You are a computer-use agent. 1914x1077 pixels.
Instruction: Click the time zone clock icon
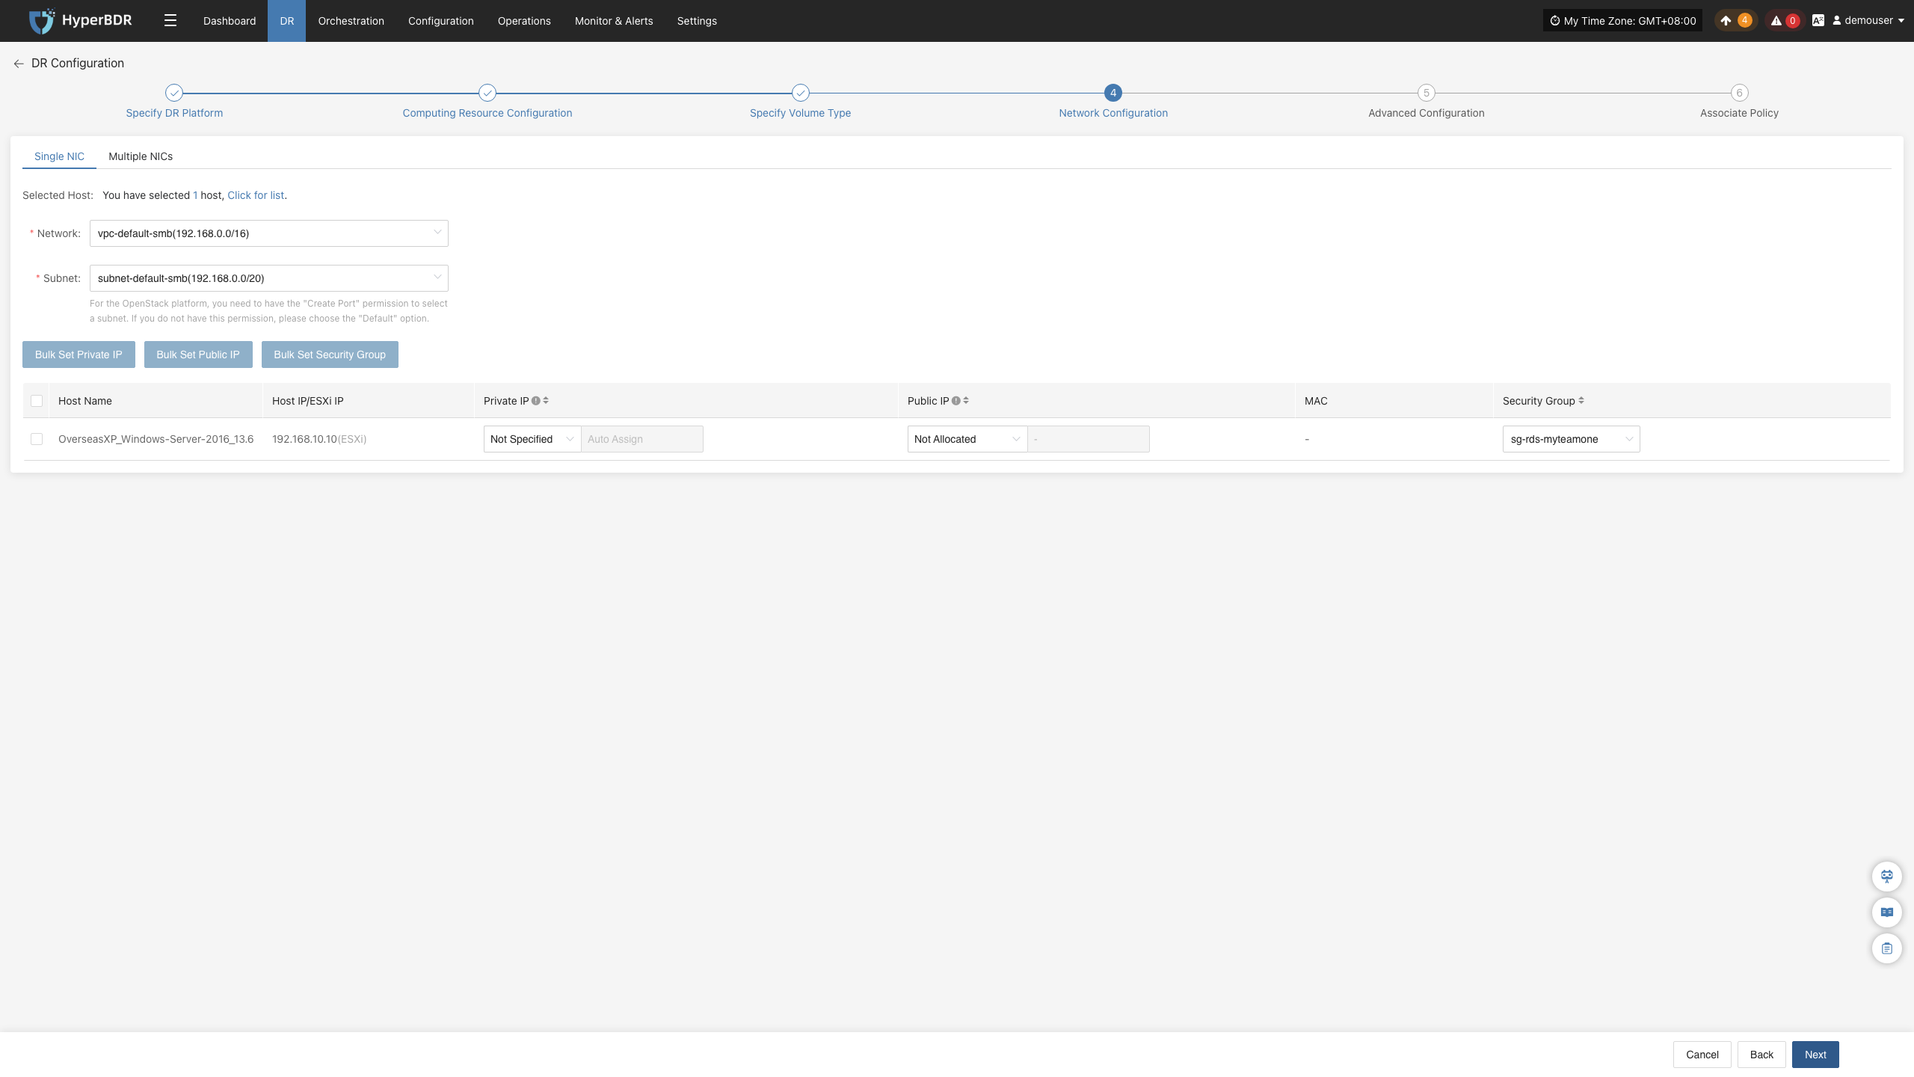(x=1555, y=21)
